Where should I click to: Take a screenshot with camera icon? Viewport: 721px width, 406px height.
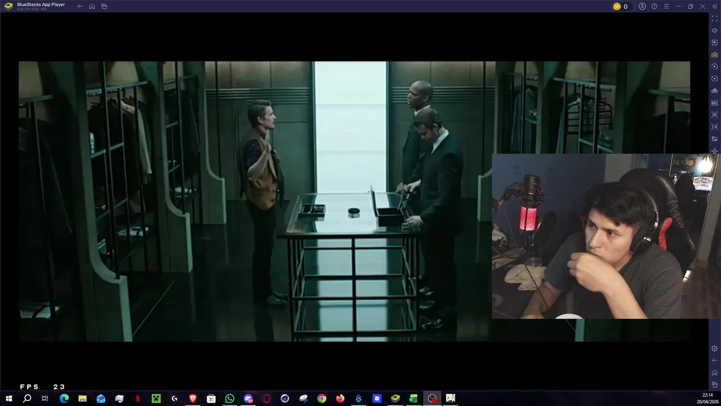(715, 114)
